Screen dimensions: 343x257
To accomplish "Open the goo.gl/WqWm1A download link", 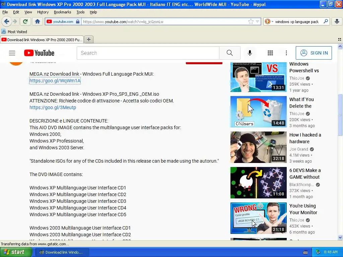I will click(55, 81).
